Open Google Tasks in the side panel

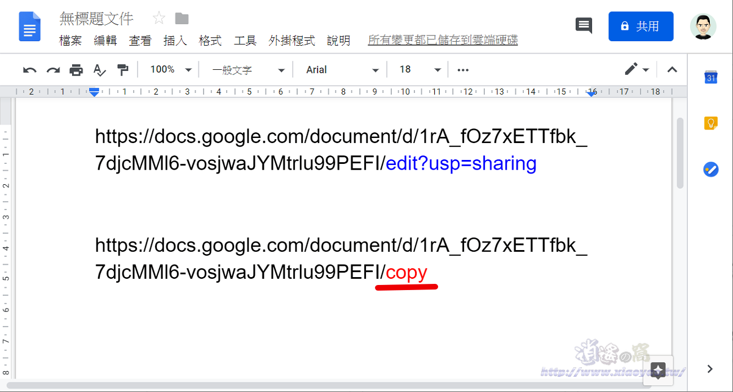coord(710,169)
